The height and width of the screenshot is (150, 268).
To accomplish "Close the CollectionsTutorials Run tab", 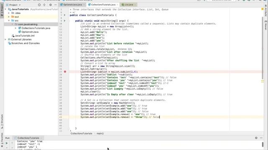I will click(x=41, y=138).
